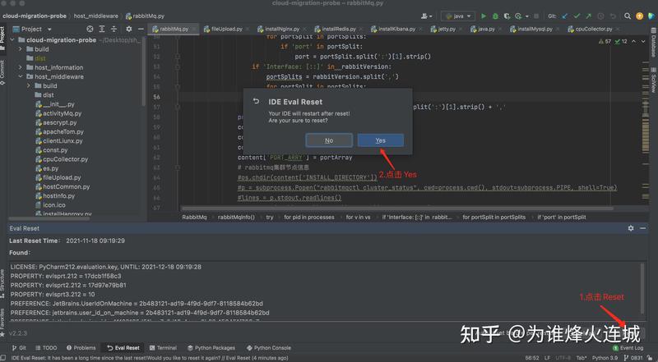The height and width of the screenshot is (362, 658).
Task: Open run with profiler dropdown arrow
Action: (526, 16)
